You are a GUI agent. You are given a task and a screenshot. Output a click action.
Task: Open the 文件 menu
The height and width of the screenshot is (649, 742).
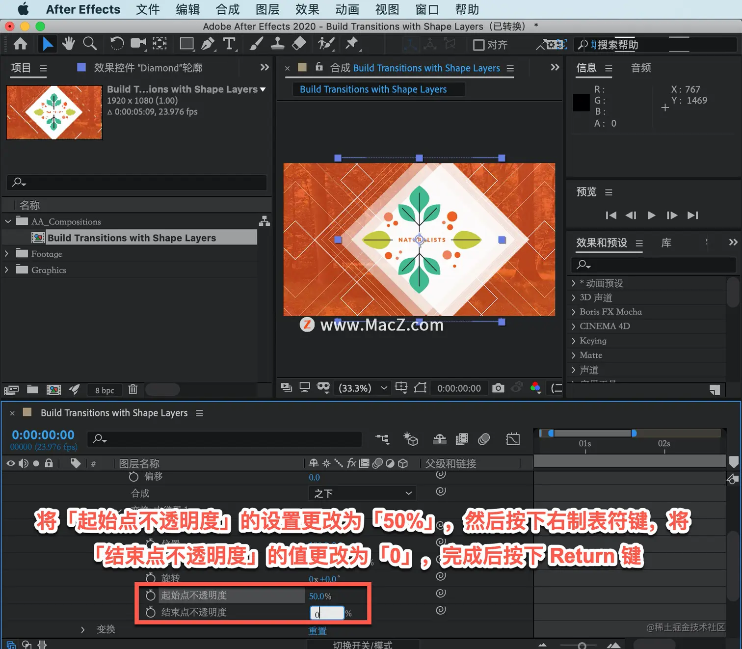click(x=148, y=9)
